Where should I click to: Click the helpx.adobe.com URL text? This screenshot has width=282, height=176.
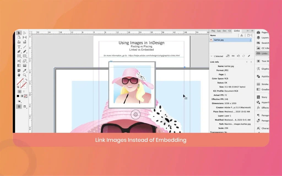154,56
